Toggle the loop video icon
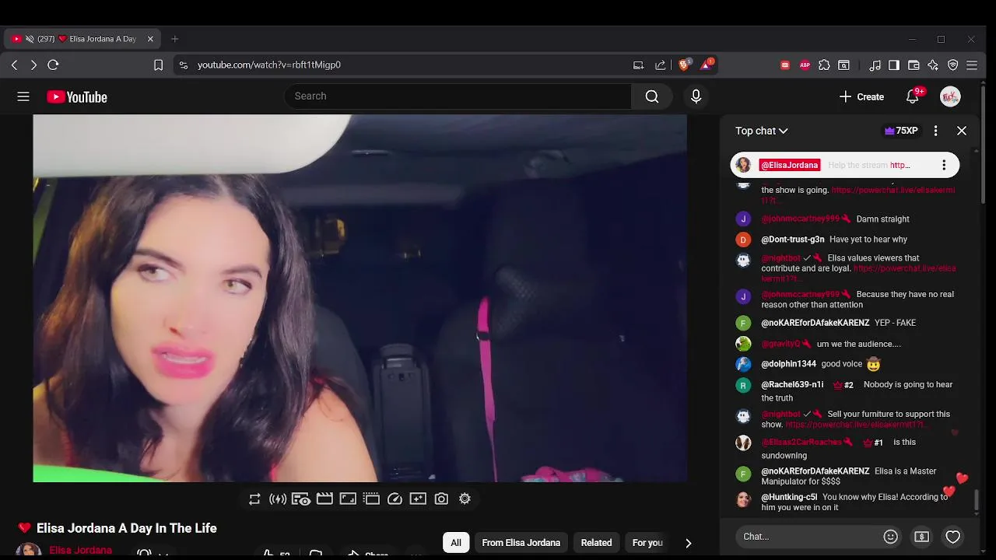 [254, 499]
